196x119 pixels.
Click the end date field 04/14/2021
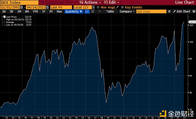(36, 7)
